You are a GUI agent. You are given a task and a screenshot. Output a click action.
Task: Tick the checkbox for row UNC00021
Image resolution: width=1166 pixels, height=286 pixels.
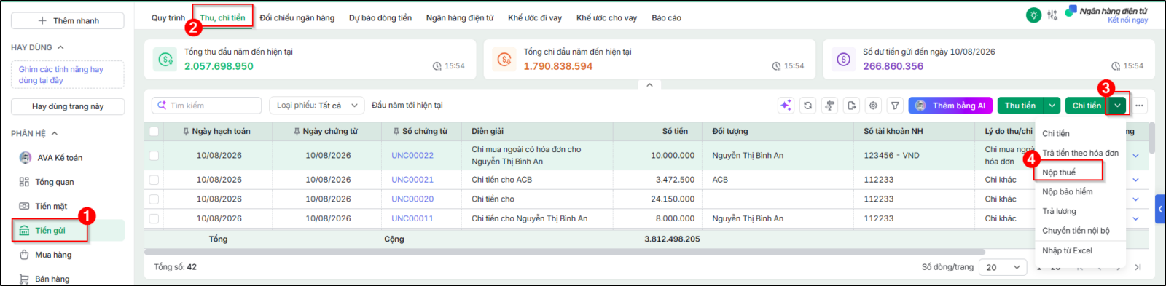(154, 180)
